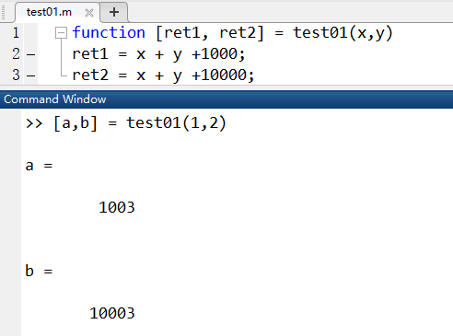Click the output value 1003

pyautogui.click(x=117, y=207)
